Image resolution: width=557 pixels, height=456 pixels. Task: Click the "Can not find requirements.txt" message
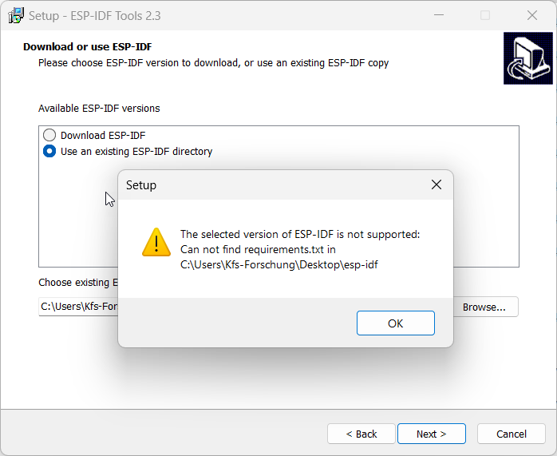257,249
